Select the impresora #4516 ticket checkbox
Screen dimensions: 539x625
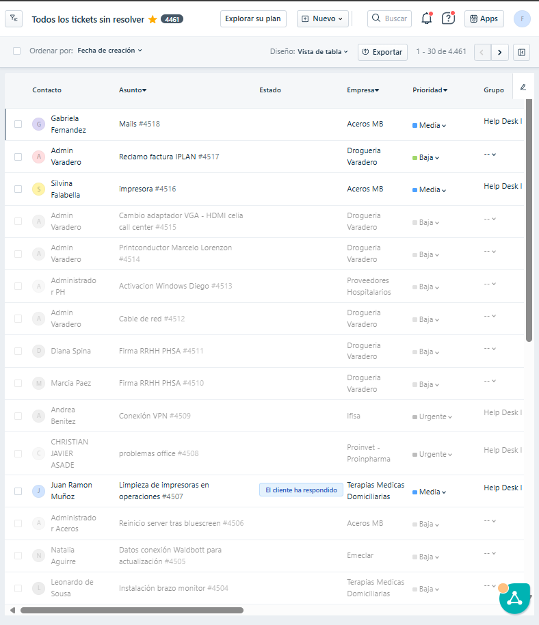pos(18,189)
